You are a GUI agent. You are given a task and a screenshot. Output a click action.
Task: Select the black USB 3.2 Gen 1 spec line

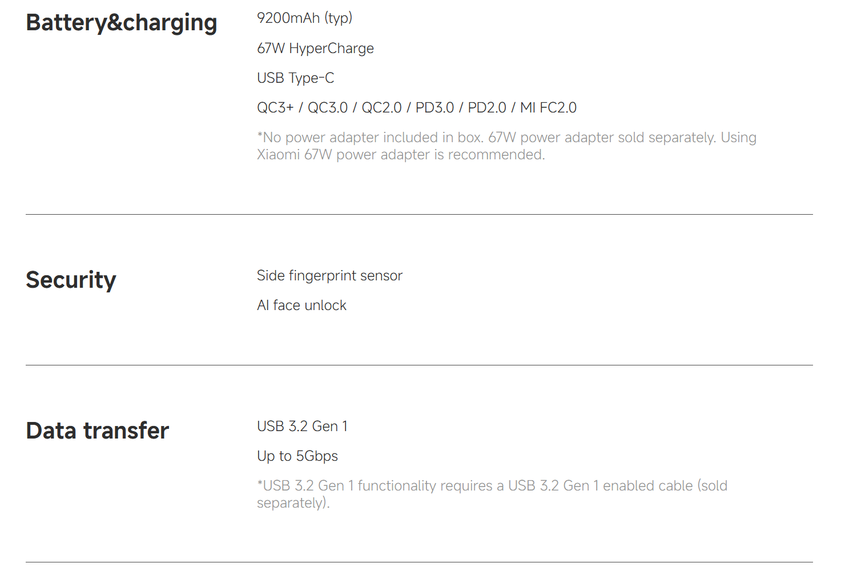[x=302, y=427]
